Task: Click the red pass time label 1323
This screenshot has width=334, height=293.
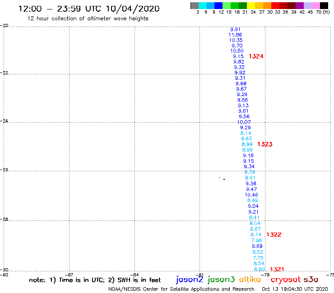Action: 265,144
